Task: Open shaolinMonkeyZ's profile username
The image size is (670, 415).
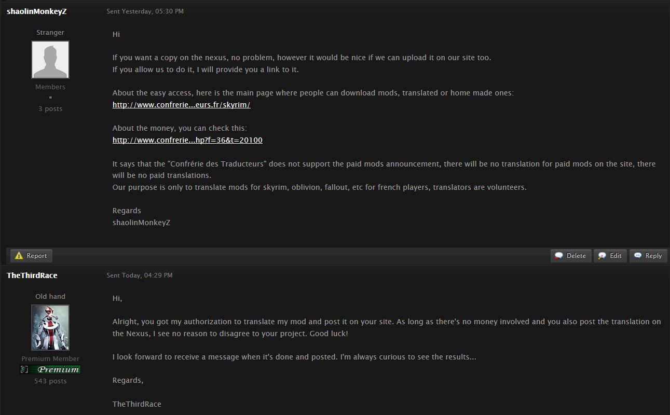Action: (37, 11)
